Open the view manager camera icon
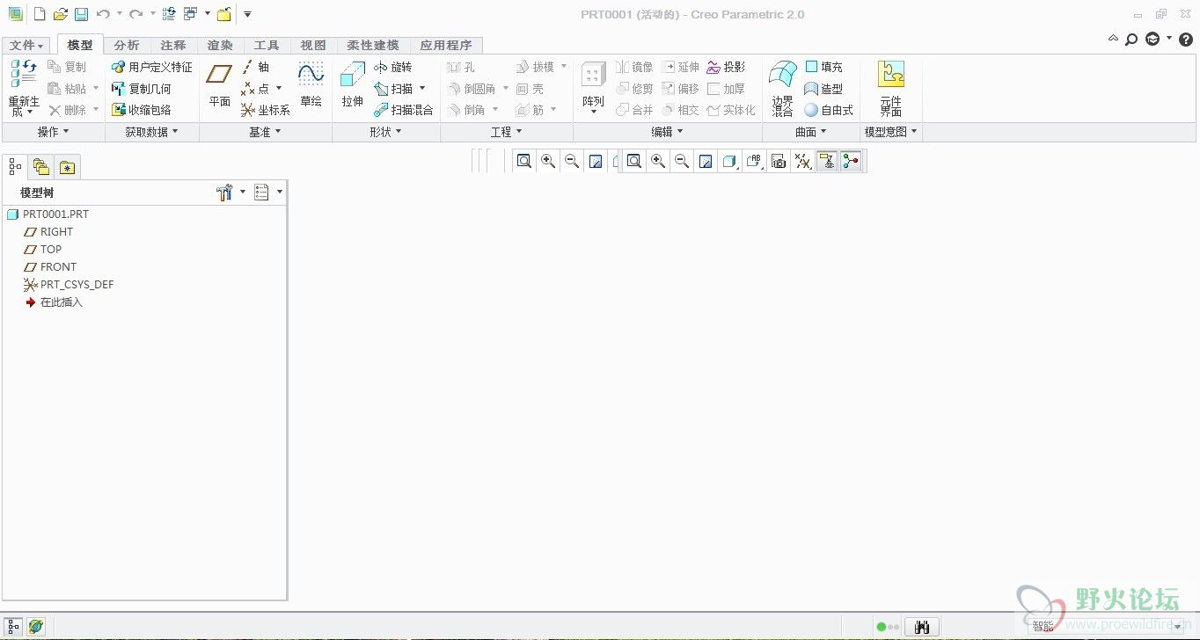 (x=778, y=161)
